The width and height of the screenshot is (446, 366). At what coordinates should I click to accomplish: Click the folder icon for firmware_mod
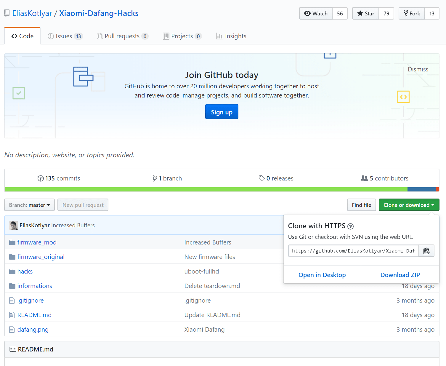click(x=12, y=242)
